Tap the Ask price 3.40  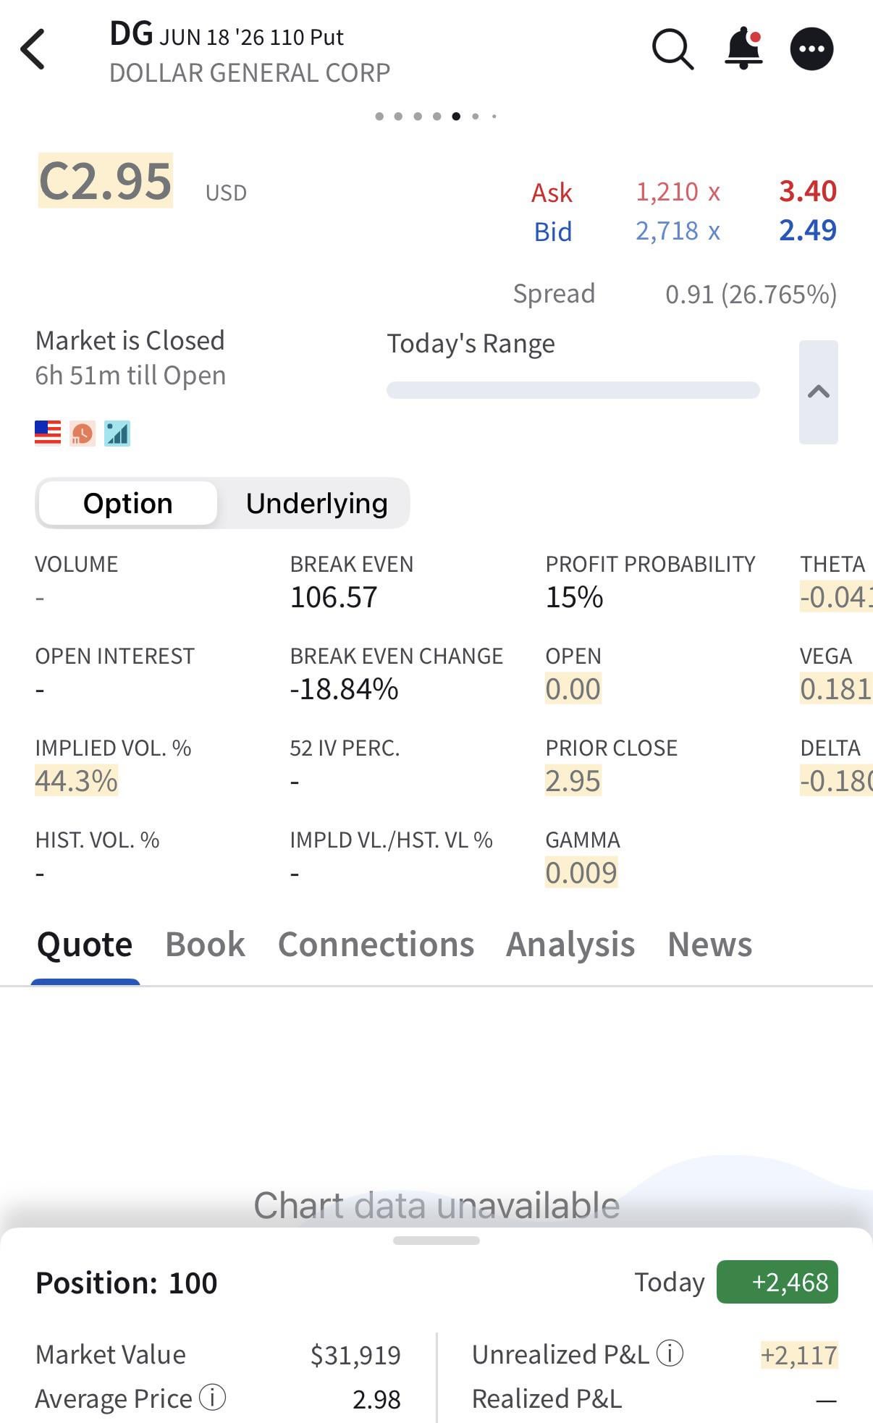[807, 191]
